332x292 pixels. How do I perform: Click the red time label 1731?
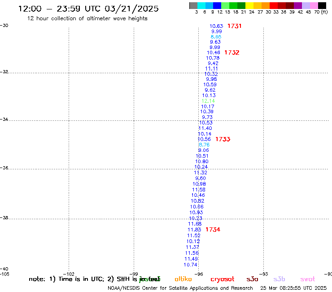click(x=234, y=26)
